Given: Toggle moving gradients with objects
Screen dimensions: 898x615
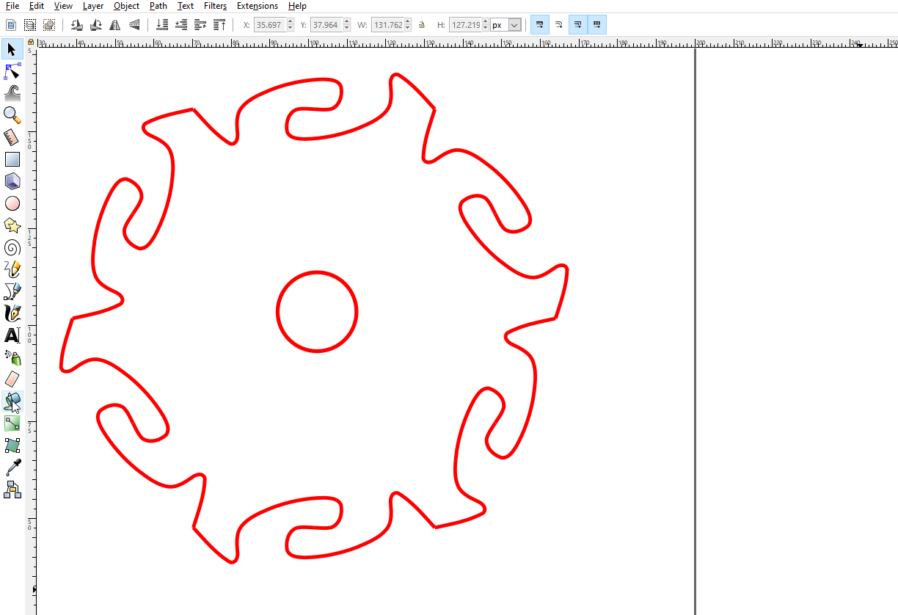Looking at the screenshot, I should (x=577, y=24).
